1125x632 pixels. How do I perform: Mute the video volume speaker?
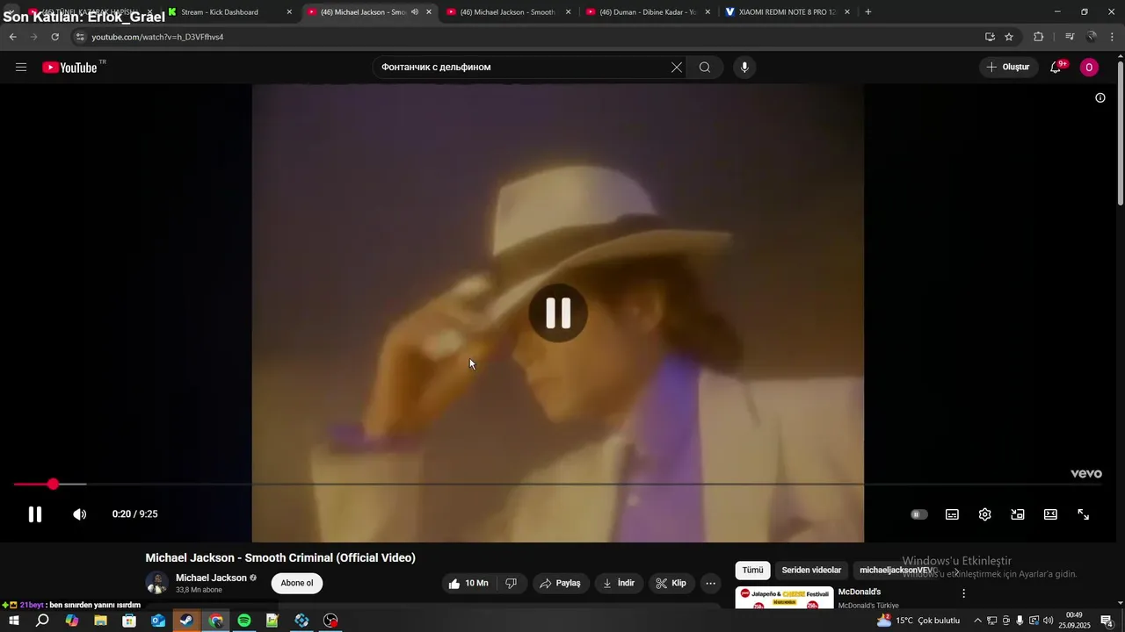pyautogui.click(x=79, y=514)
